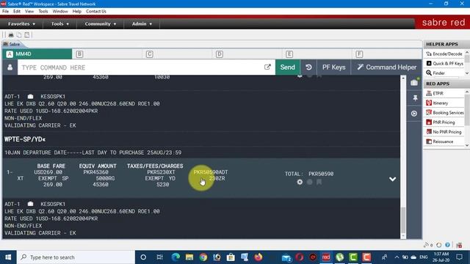Open the File menu
Image resolution: width=470 pixels, height=264 pixels.
pos(5,12)
